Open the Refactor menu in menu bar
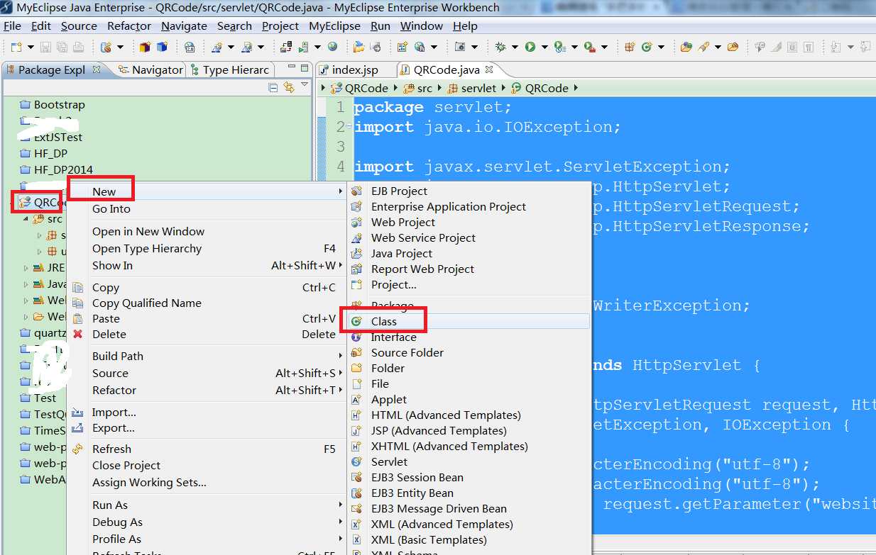The width and height of the screenshot is (876, 555). pos(129,26)
